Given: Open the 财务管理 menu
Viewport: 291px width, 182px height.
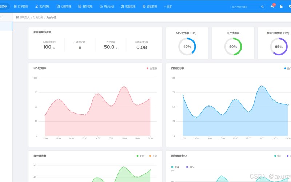Looking at the screenshot, I should (x=85, y=7).
